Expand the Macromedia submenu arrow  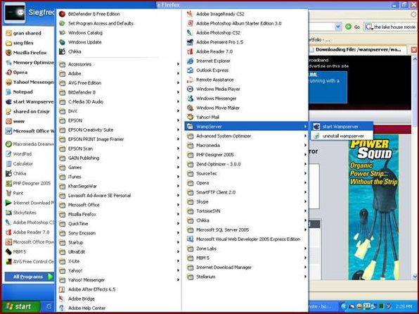(305, 145)
